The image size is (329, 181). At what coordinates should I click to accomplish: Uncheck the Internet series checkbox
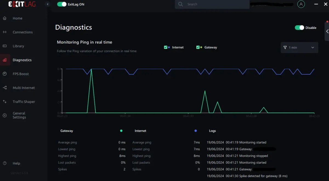coord(166,47)
